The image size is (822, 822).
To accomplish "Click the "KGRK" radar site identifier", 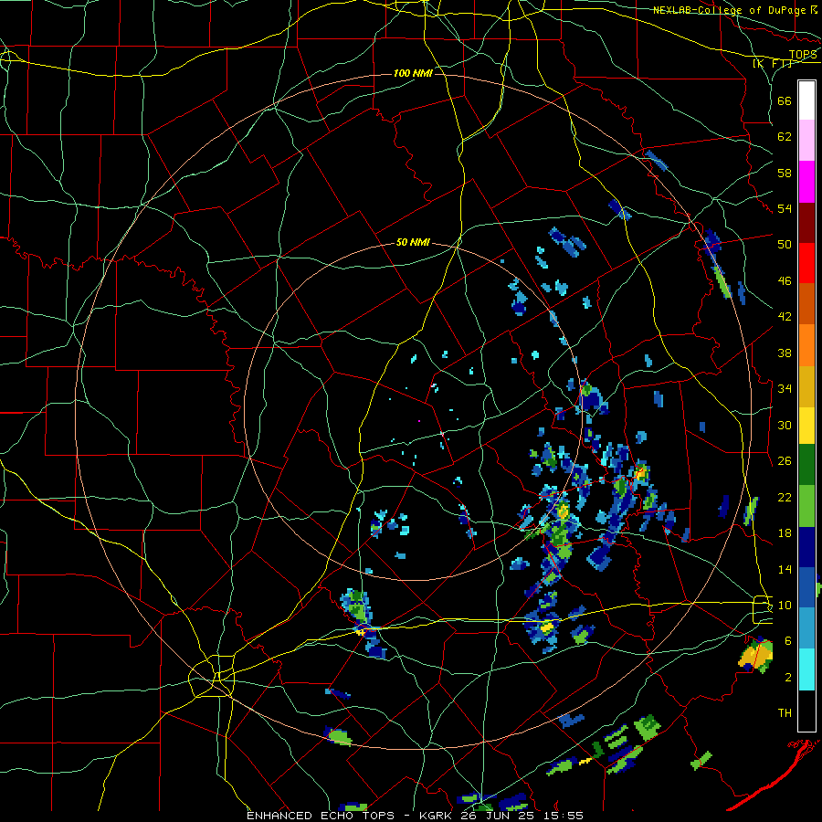I will [x=437, y=816].
